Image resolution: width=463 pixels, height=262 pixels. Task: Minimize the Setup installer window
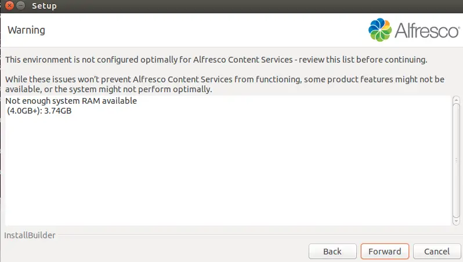[20, 6]
